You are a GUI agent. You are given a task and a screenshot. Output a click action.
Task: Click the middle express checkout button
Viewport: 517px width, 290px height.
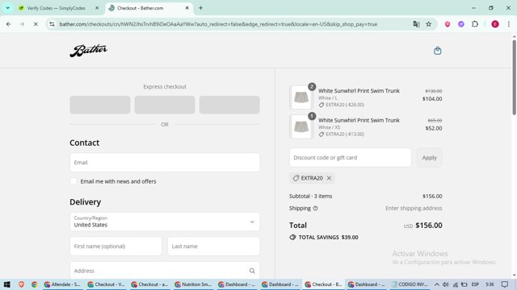165,105
